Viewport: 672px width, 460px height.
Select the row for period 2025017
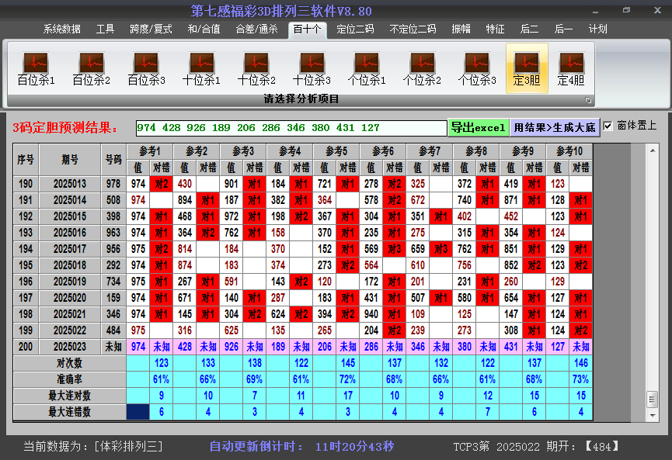click(302, 249)
